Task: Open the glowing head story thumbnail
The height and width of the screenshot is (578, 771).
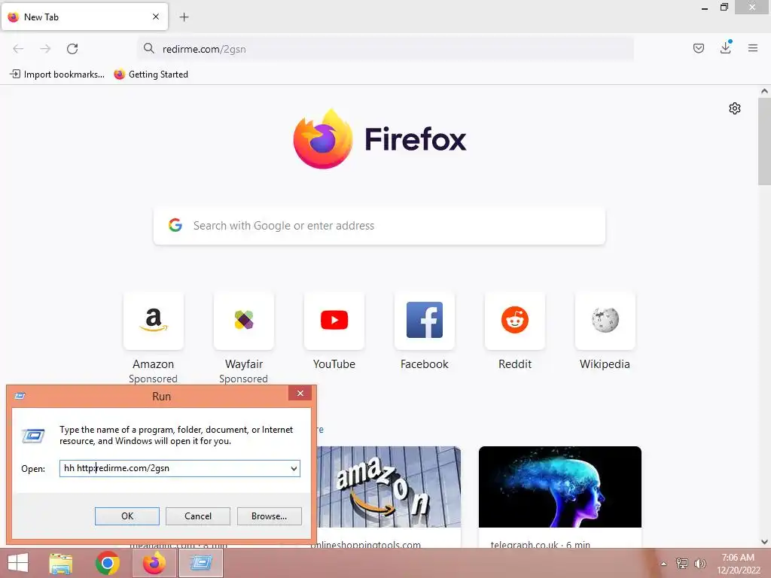Action: click(560, 487)
